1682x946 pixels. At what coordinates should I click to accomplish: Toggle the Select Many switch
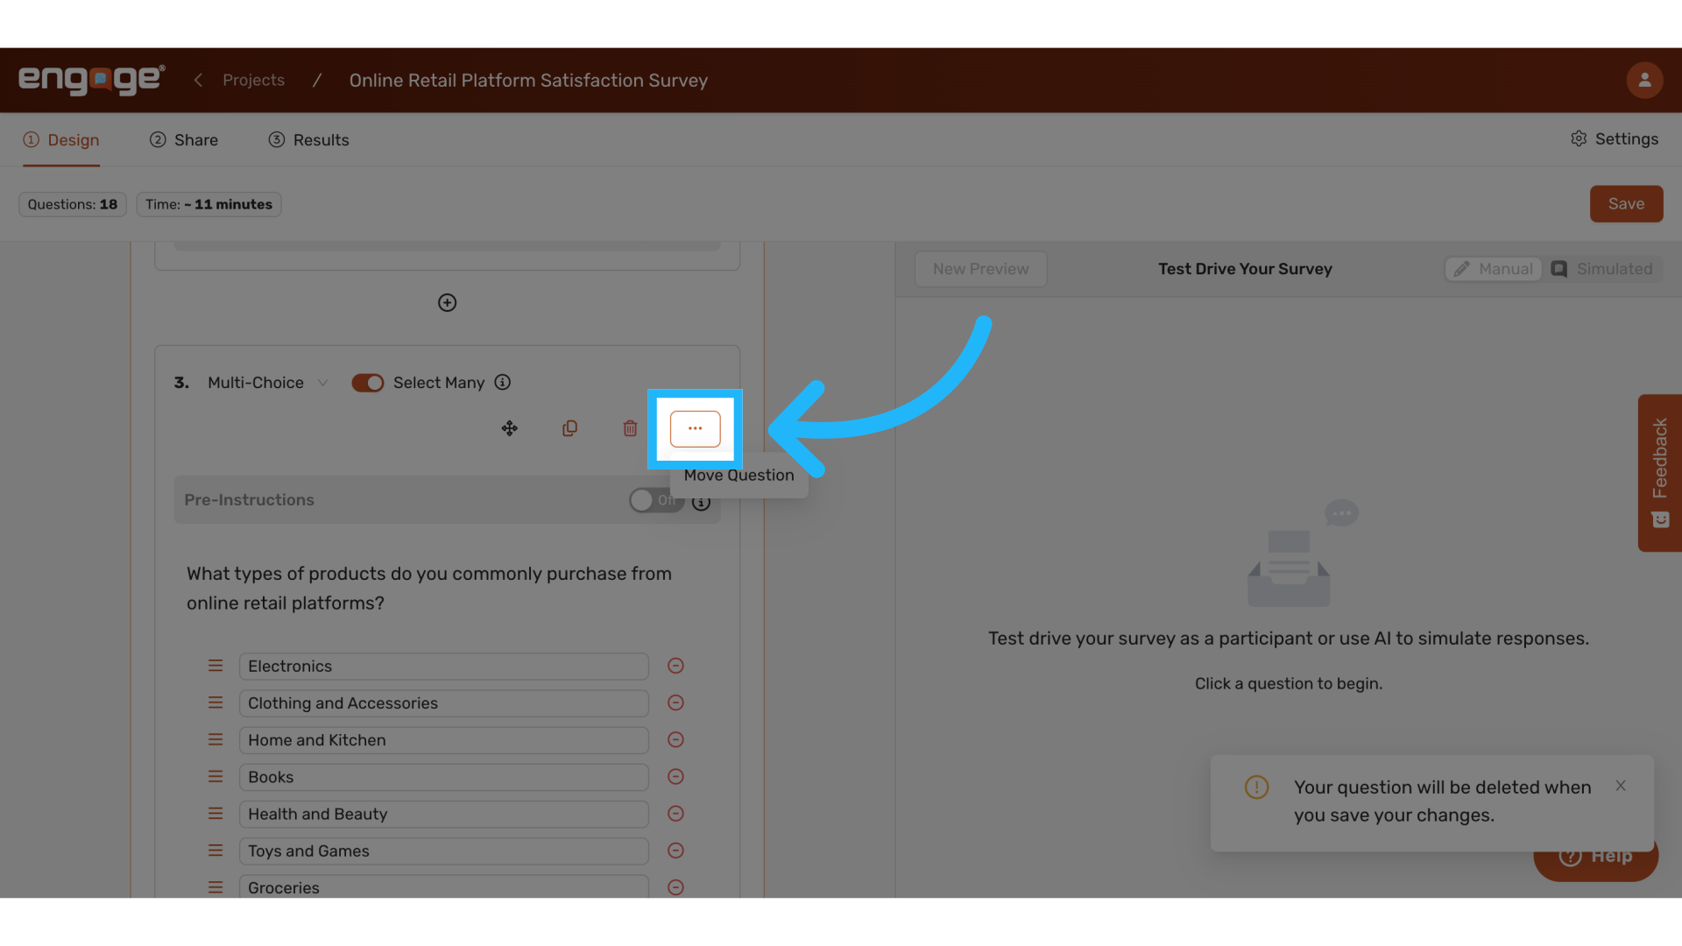(368, 383)
